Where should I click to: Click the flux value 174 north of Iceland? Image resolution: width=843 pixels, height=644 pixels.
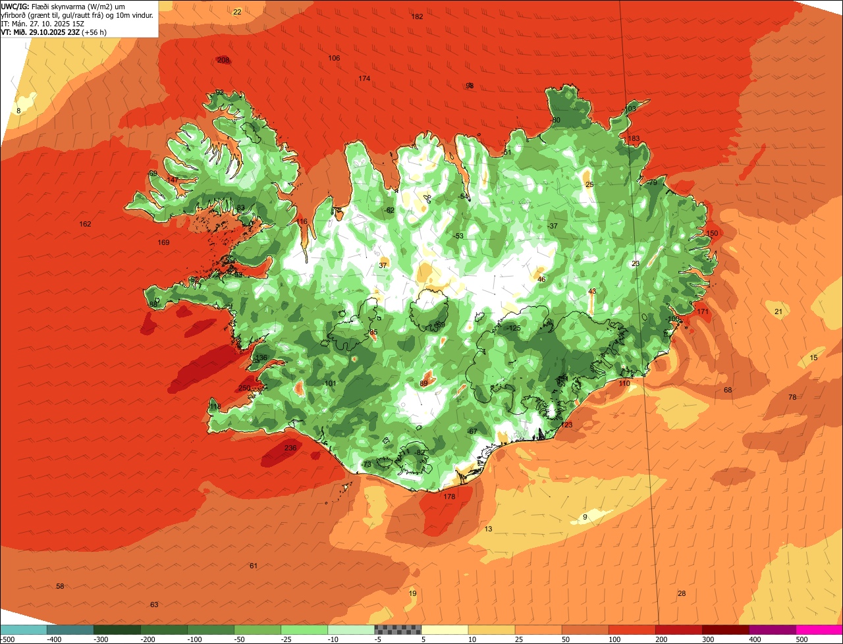pyautogui.click(x=364, y=78)
